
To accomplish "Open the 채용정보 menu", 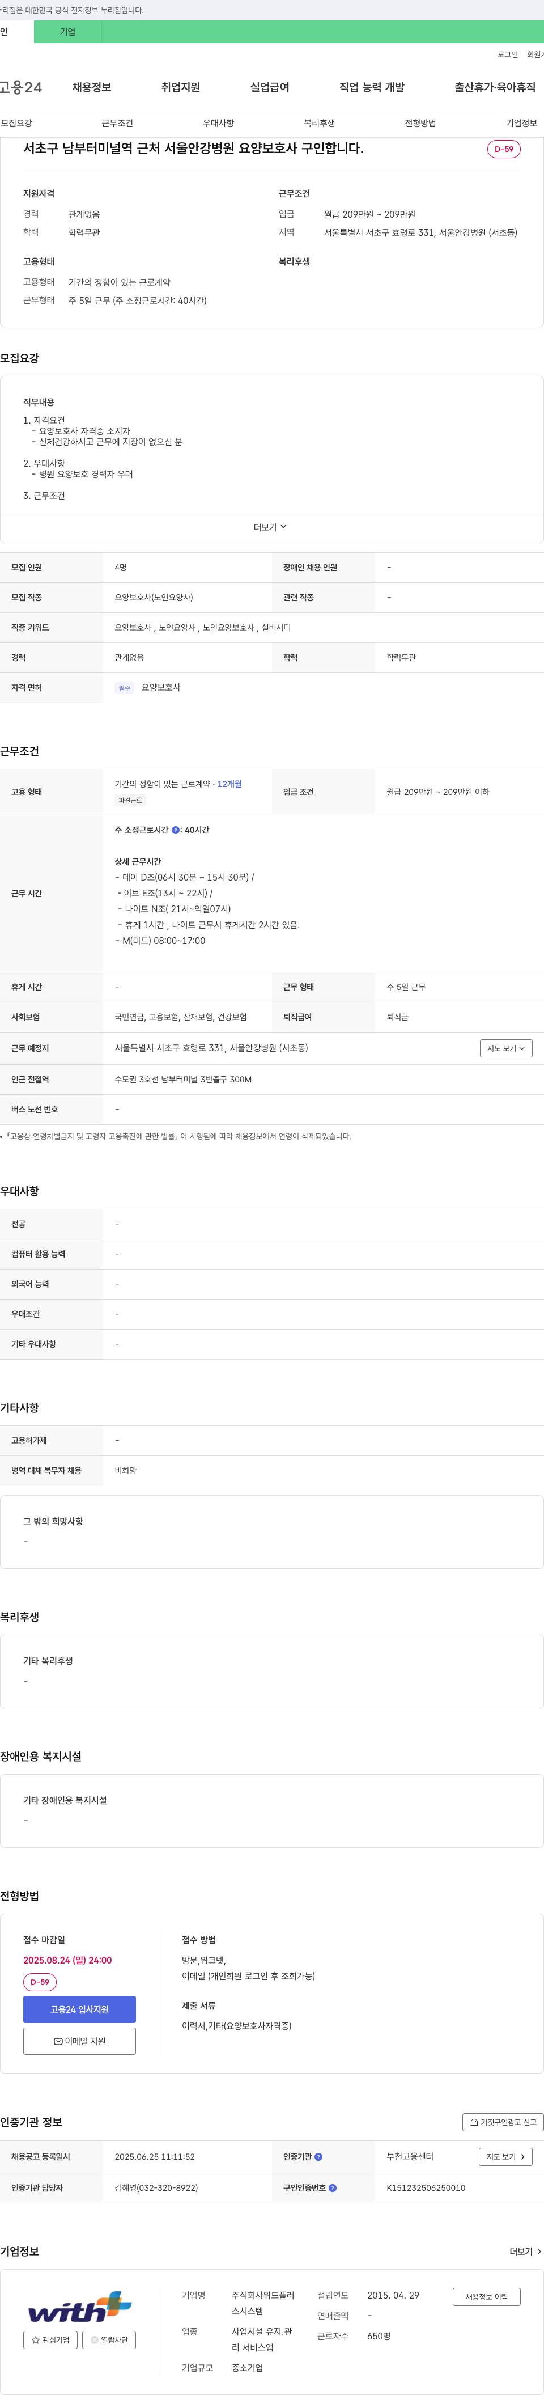I will (92, 87).
